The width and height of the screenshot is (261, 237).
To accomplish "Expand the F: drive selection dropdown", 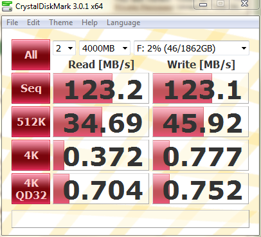I will click(x=192, y=48).
